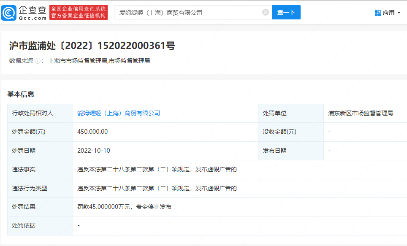Click the 罚款45.000000万元，责令停止发布 text
The image size is (407, 246).
pos(124,207)
